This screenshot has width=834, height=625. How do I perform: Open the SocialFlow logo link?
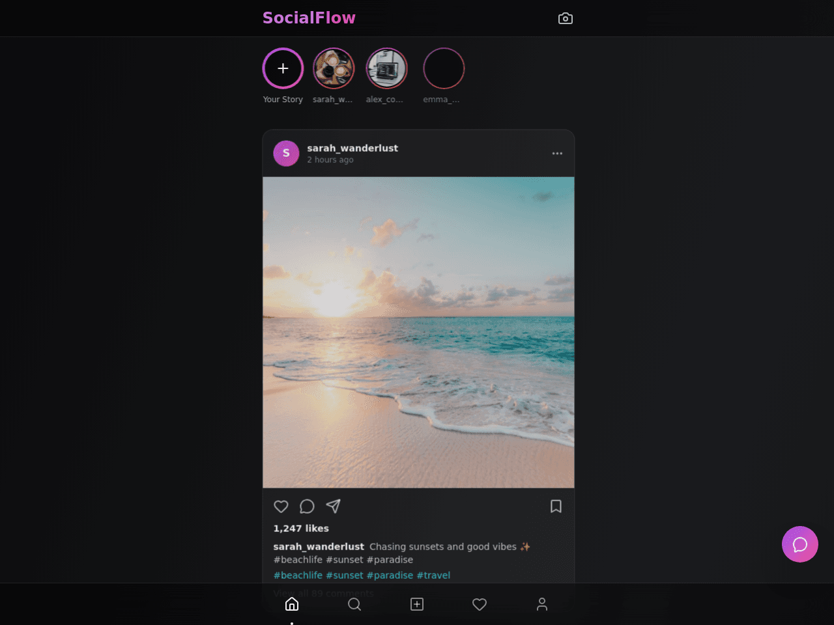[309, 18]
